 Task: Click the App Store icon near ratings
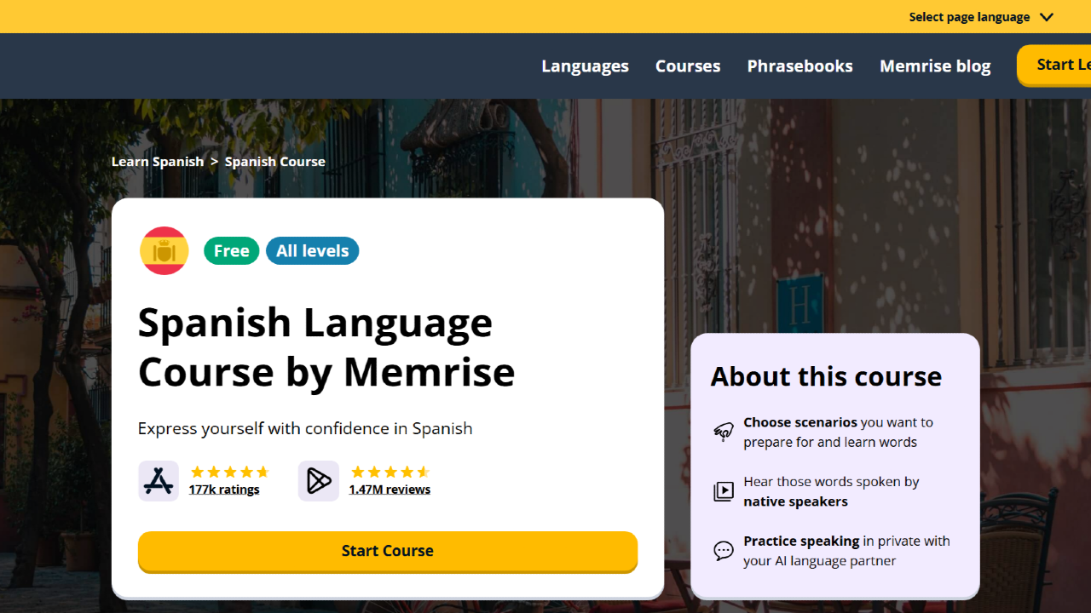pos(158,480)
